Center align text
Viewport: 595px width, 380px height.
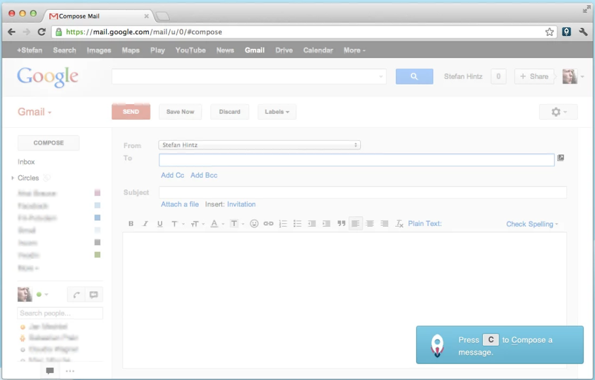click(x=370, y=224)
